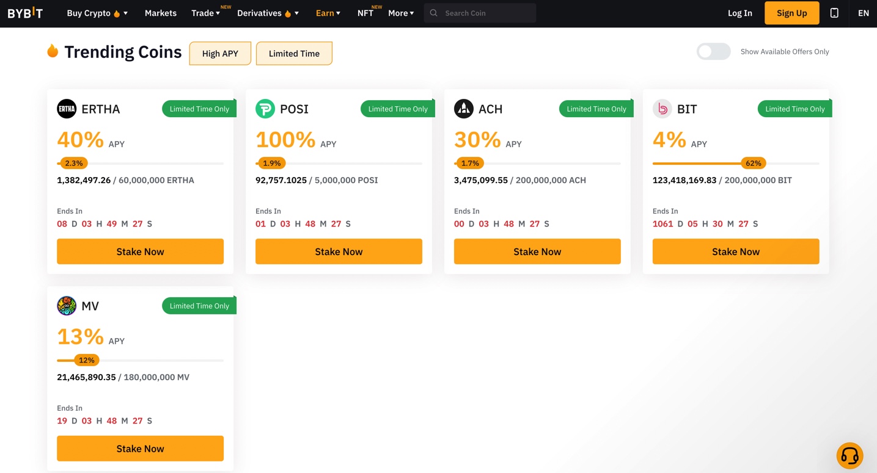Click the POSI 1.9% progress bar marker

(272, 163)
